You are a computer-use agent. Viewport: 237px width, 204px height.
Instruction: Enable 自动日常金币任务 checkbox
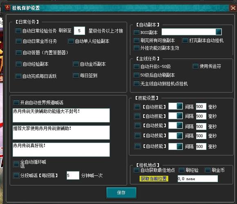coord(19,41)
